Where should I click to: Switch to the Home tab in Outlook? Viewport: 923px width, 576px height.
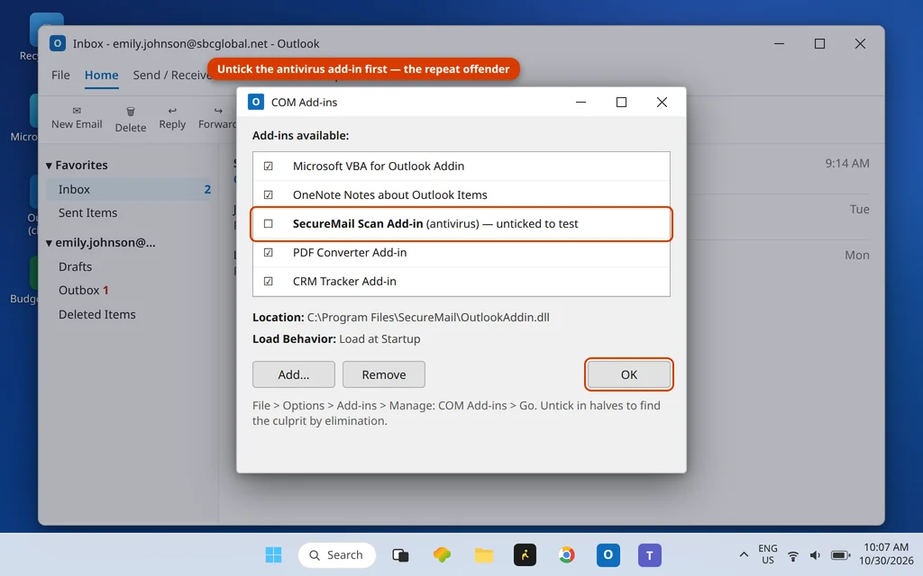tap(101, 76)
